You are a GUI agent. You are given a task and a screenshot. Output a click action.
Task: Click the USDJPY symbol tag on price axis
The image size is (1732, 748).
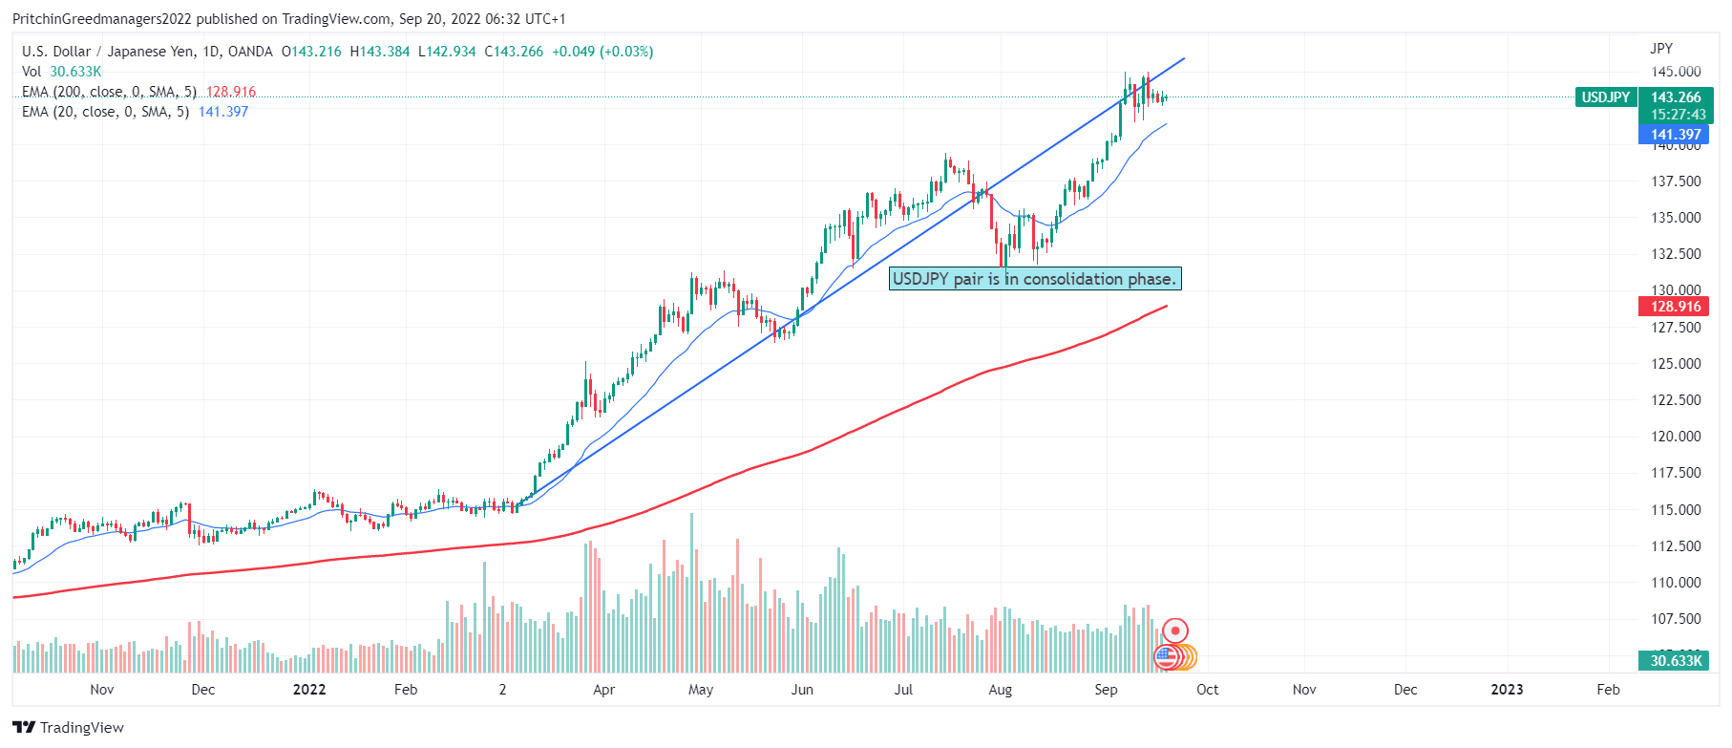pos(1606,97)
